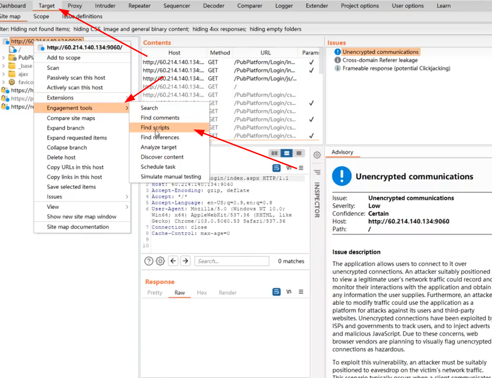
Task: Select Scan from context menu
Action: point(82,67)
